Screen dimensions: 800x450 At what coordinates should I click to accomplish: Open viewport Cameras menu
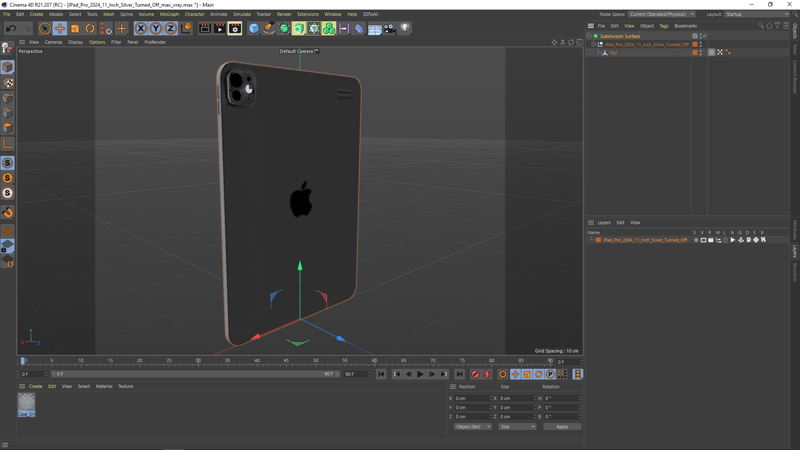53,42
